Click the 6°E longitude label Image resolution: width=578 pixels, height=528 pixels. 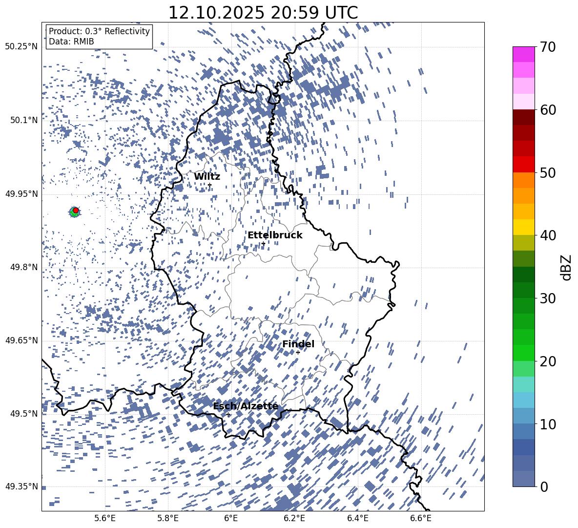pyautogui.click(x=231, y=518)
